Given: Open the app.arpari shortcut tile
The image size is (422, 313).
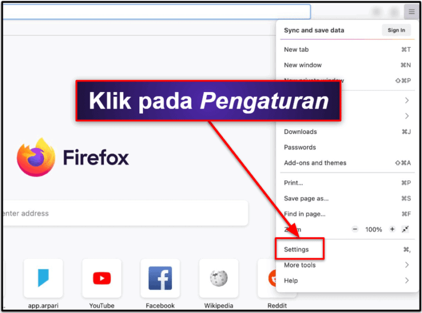Looking at the screenshot, I should (43, 278).
